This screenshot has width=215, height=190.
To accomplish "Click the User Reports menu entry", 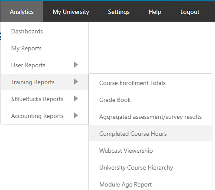I will coord(45,65).
